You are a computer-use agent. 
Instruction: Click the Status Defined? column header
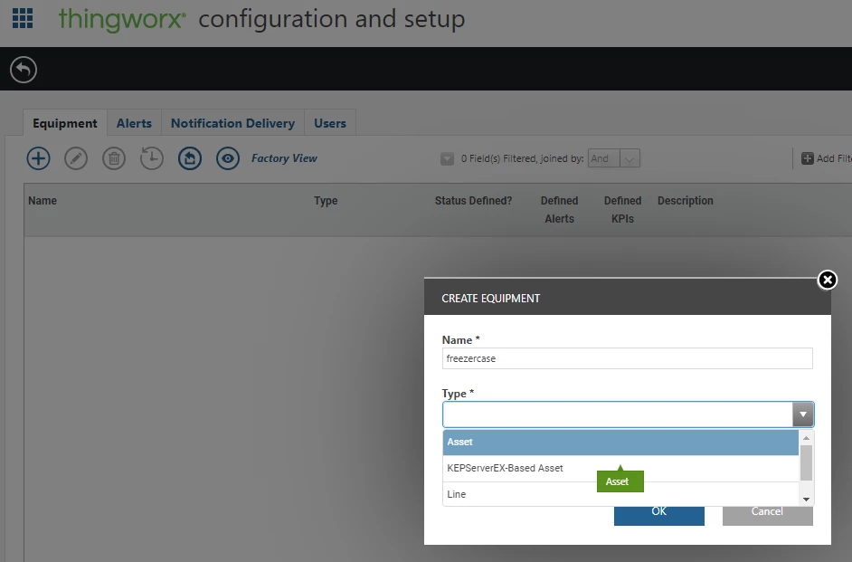tap(473, 201)
